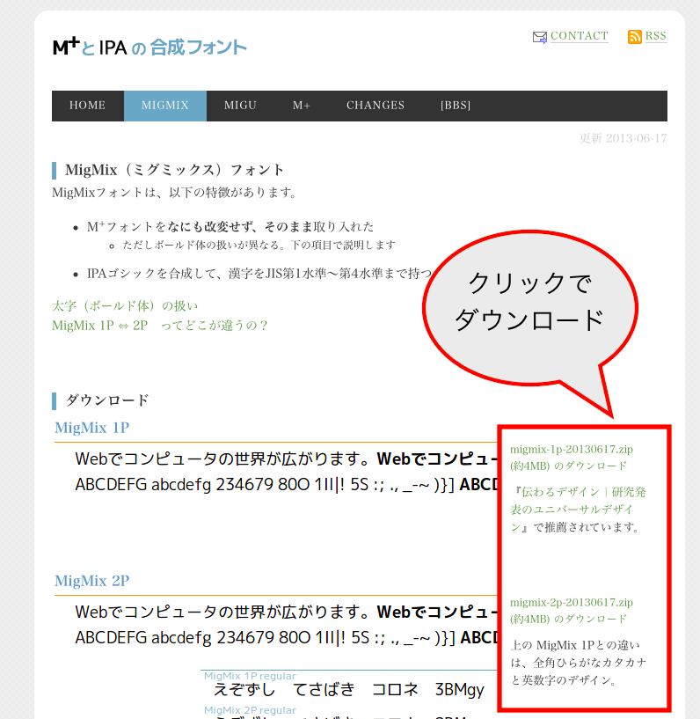Screen dimensions: 700x719
Task: Open the CONTACT link
Action: coord(579,36)
